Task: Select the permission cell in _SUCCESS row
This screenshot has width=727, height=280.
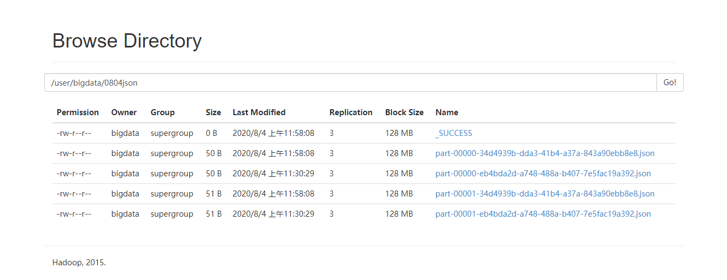Action: [x=74, y=133]
